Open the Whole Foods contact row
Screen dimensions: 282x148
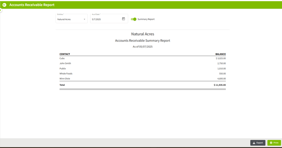(143, 73)
